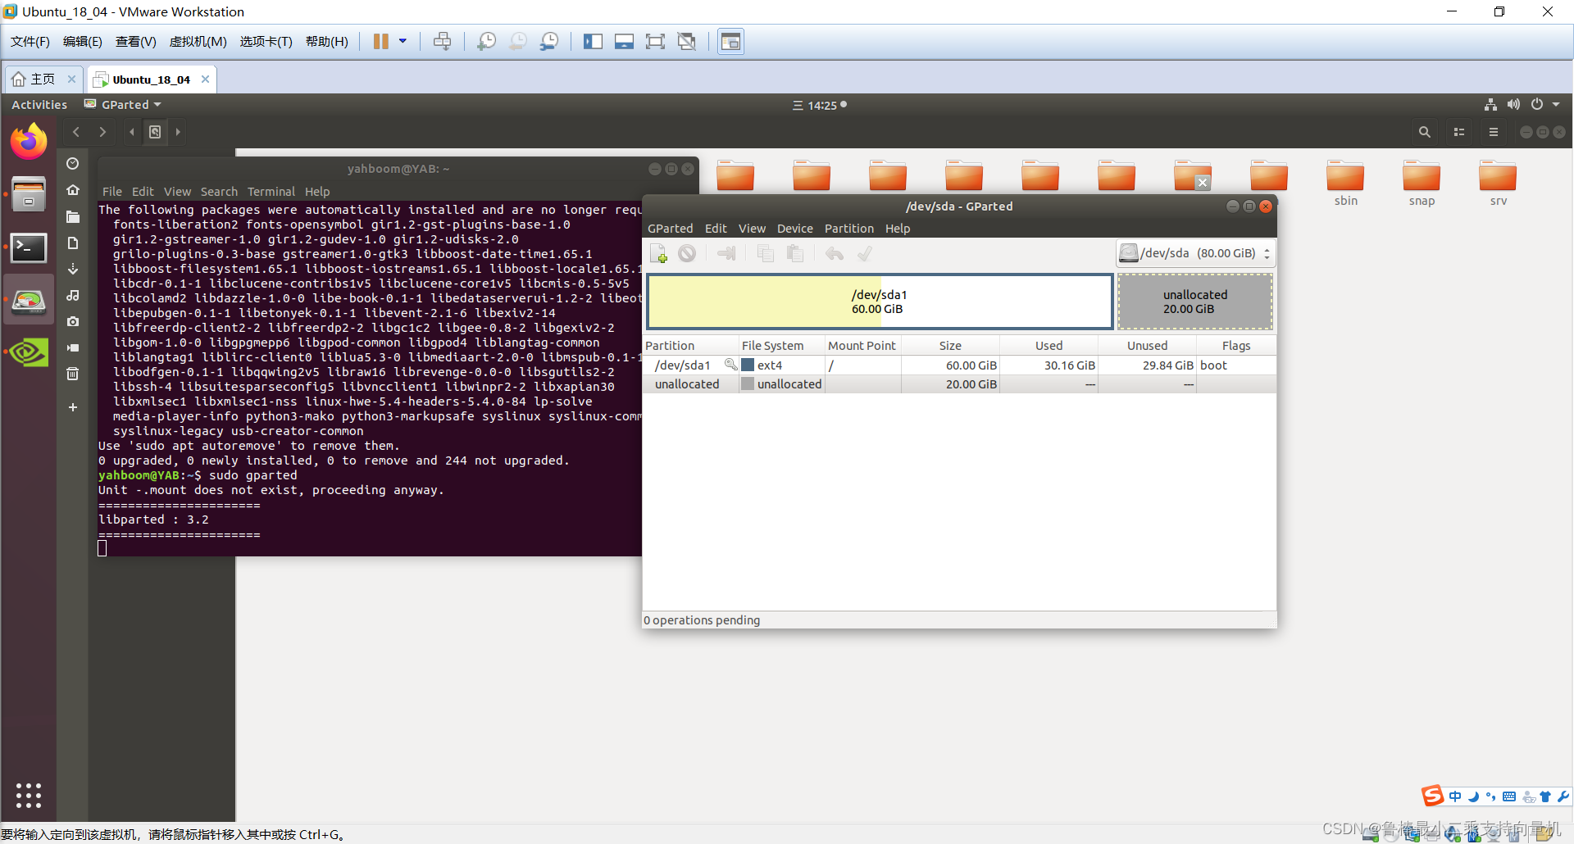
Task: Click the File System column header
Action: point(781,346)
